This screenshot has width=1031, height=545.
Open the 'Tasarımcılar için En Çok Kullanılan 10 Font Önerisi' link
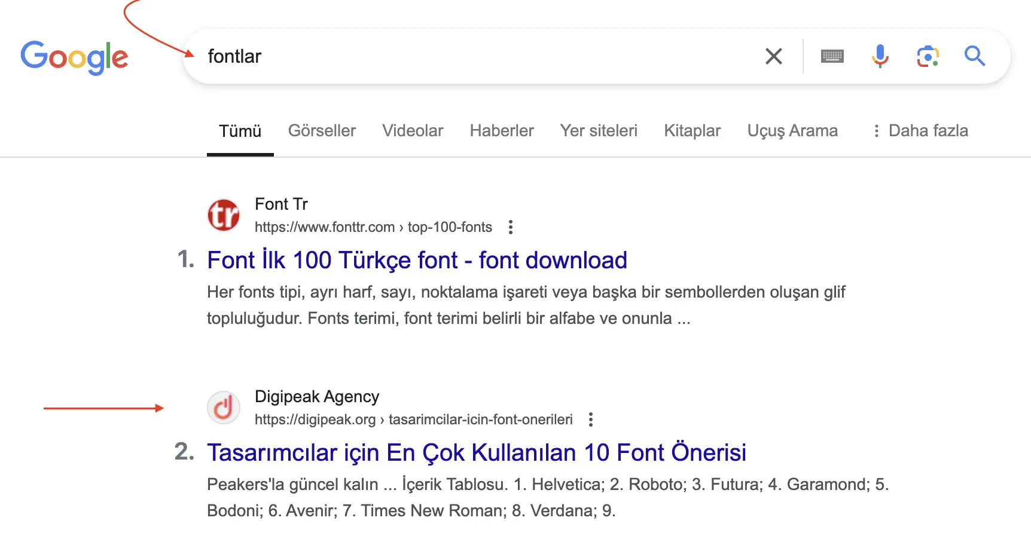point(477,453)
